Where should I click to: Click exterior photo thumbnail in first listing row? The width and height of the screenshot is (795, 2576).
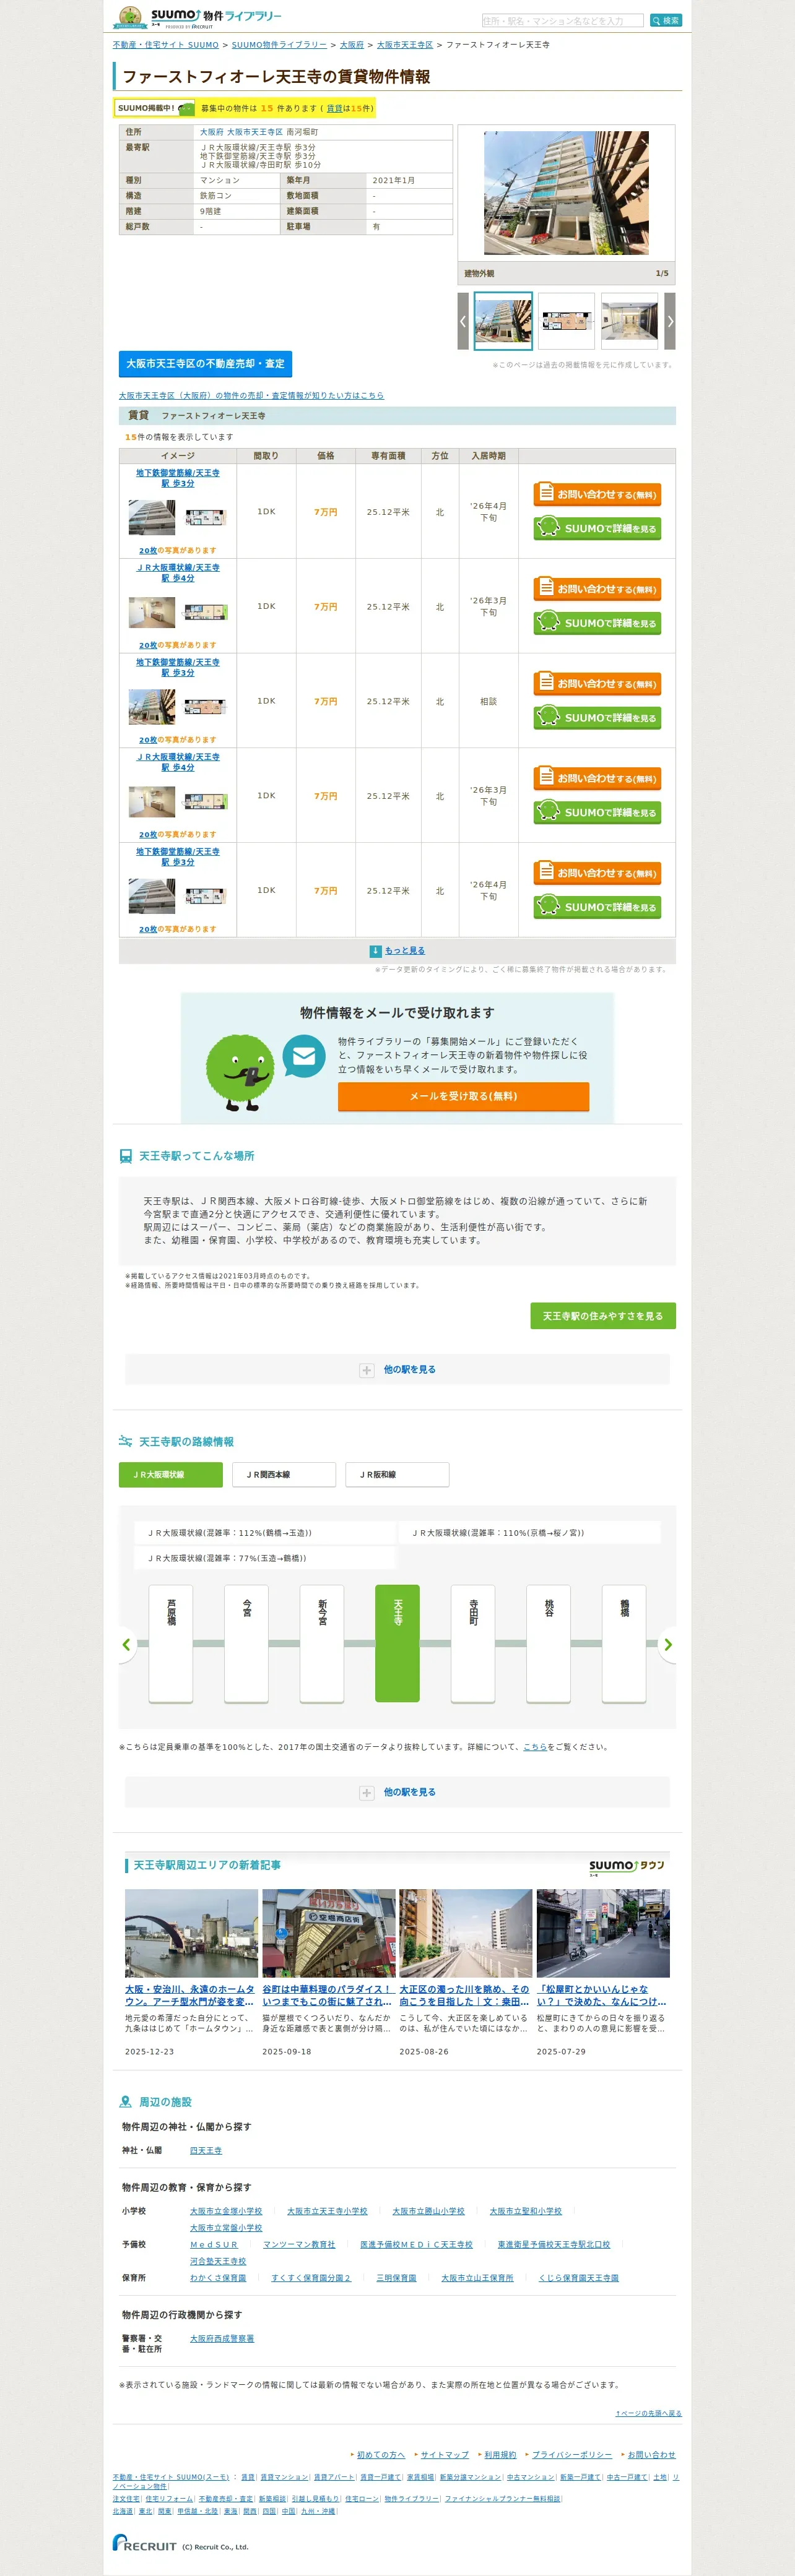pos(152,517)
